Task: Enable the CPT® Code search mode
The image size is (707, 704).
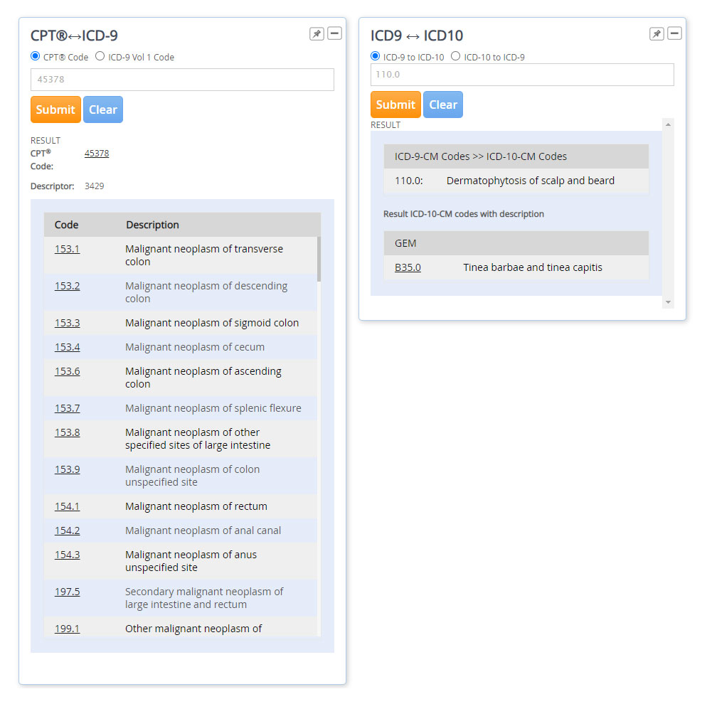Action: pos(35,56)
